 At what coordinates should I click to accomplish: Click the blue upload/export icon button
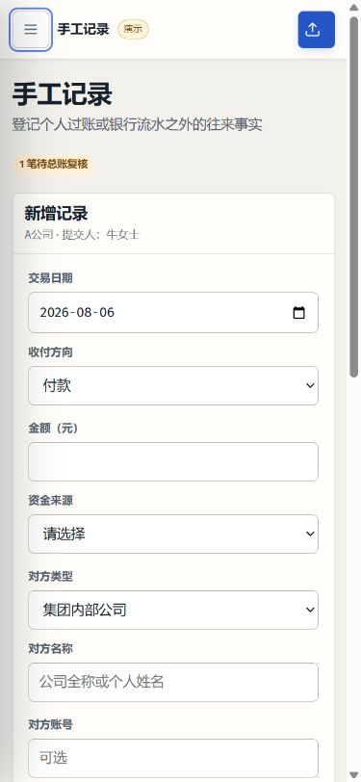click(x=316, y=30)
